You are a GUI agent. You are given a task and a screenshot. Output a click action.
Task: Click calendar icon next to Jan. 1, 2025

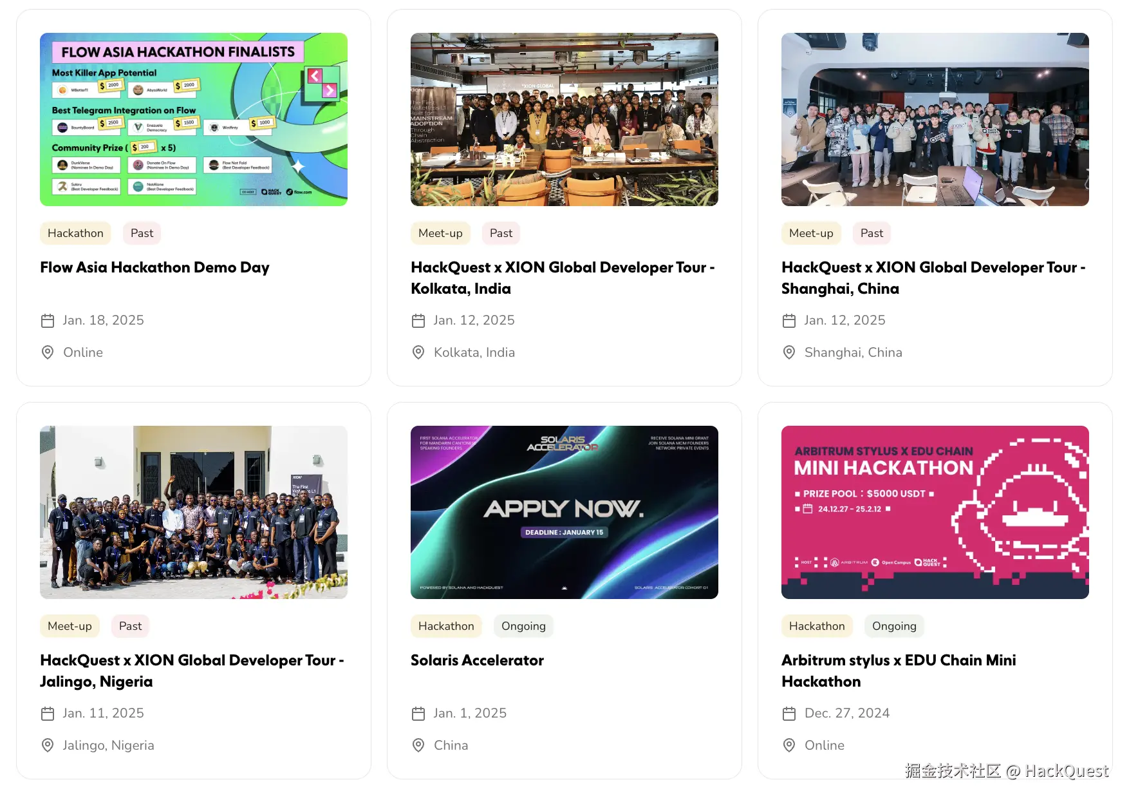pos(418,714)
